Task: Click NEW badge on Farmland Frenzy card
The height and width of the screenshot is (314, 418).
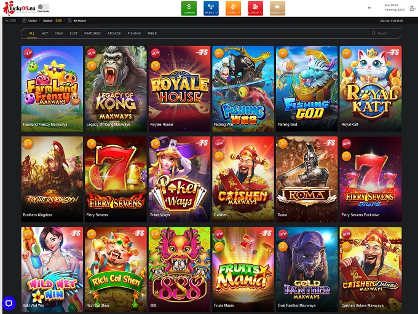Action: coord(28,53)
